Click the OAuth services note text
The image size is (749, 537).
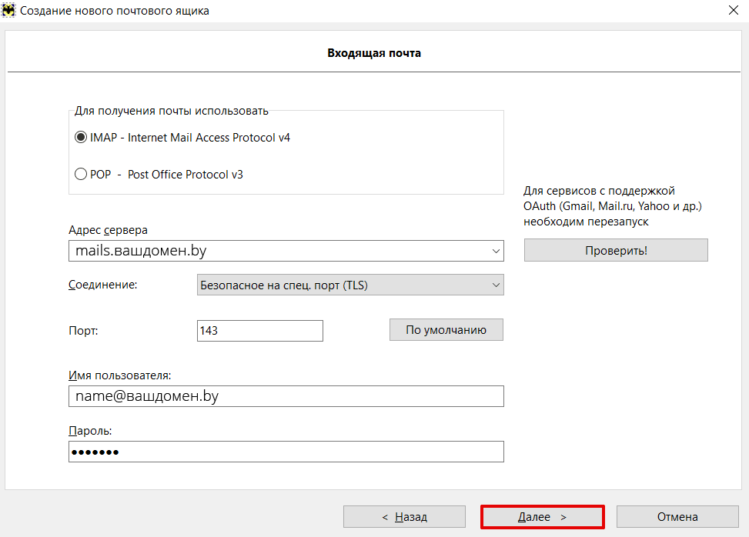[613, 206]
